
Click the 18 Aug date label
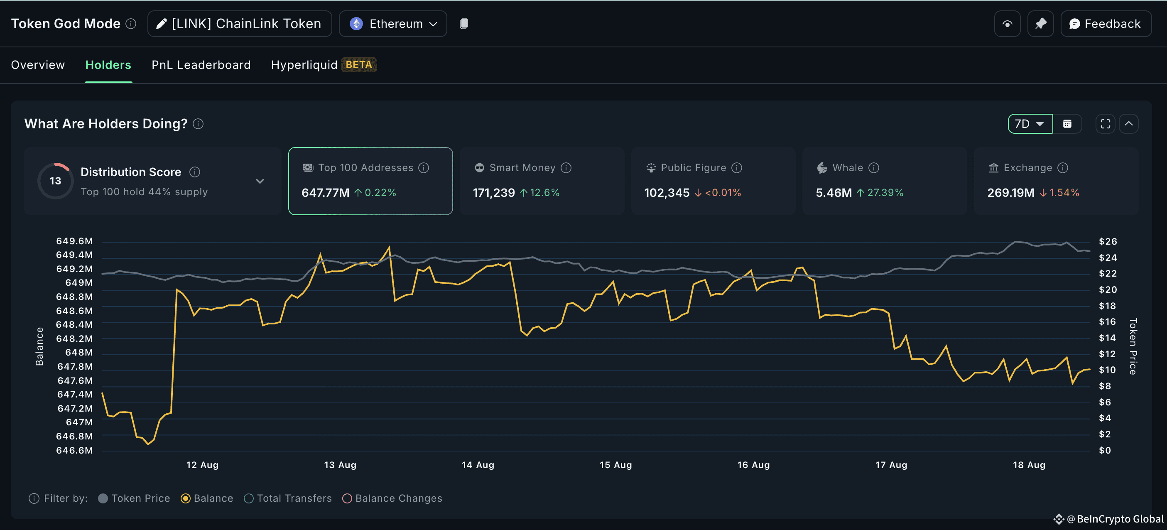[1029, 465]
